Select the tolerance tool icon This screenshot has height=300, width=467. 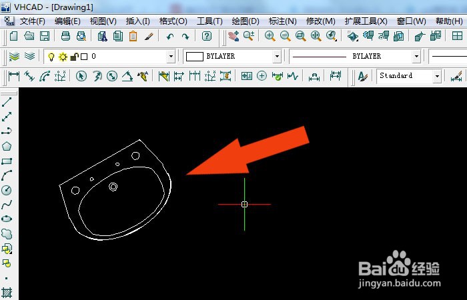(x=247, y=76)
